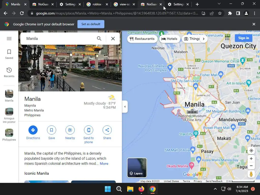Screen dimensions: 260x195
Task: Toggle Chrome side panel
Action: (x=238, y=13)
